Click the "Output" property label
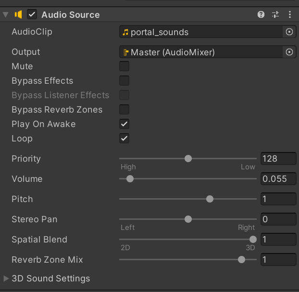299x292 pixels. 26,52
